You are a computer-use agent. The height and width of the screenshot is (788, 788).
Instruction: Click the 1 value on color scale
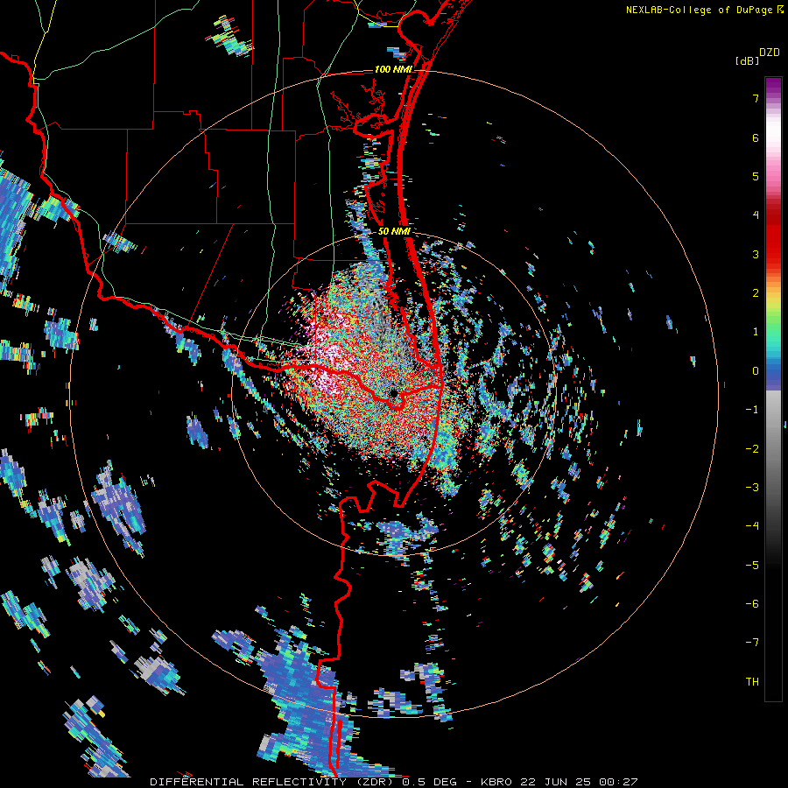coord(756,332)
